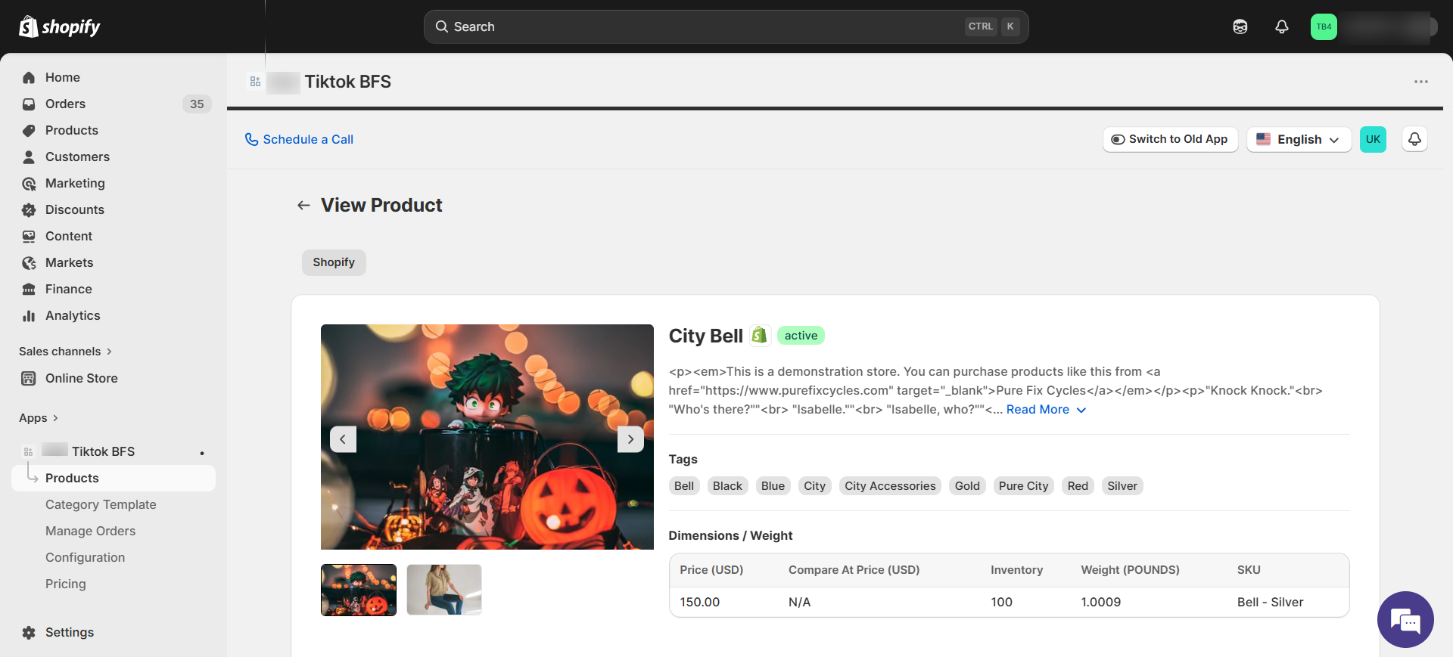Show next product image with right arrow
Screen dimensions: 1453x657
click(630, 439)
